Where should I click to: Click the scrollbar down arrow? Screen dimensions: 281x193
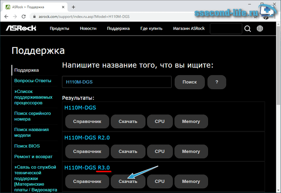(278, 190)
